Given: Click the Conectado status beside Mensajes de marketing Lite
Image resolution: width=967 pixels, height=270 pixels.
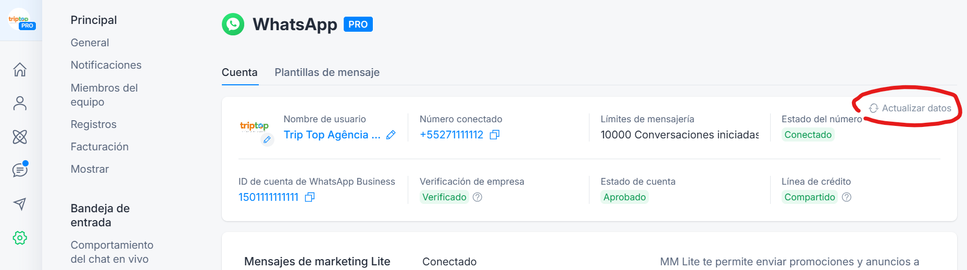Looking at the screenshot, I should (x=449, y=262).
